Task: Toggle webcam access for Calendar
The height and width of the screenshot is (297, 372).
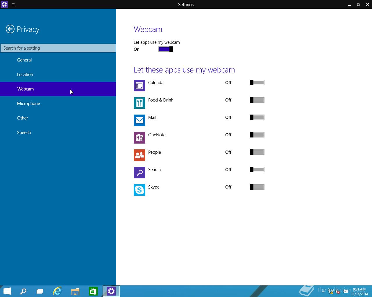Action: click(257, 83)
